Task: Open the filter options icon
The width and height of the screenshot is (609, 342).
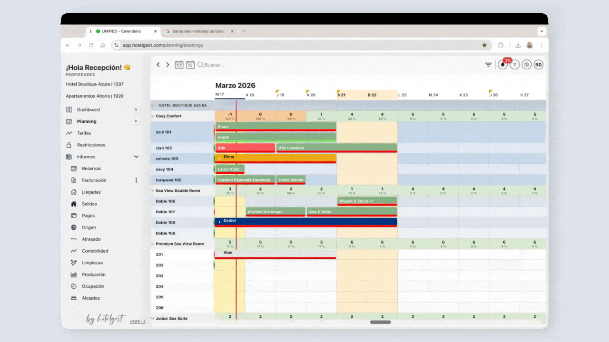Action: (488, 65)
